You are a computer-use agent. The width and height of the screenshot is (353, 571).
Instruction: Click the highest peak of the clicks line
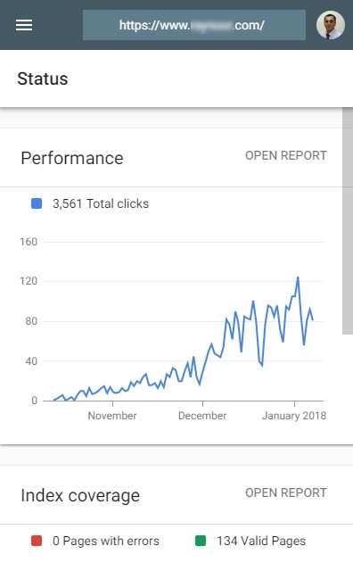[298, 277]
